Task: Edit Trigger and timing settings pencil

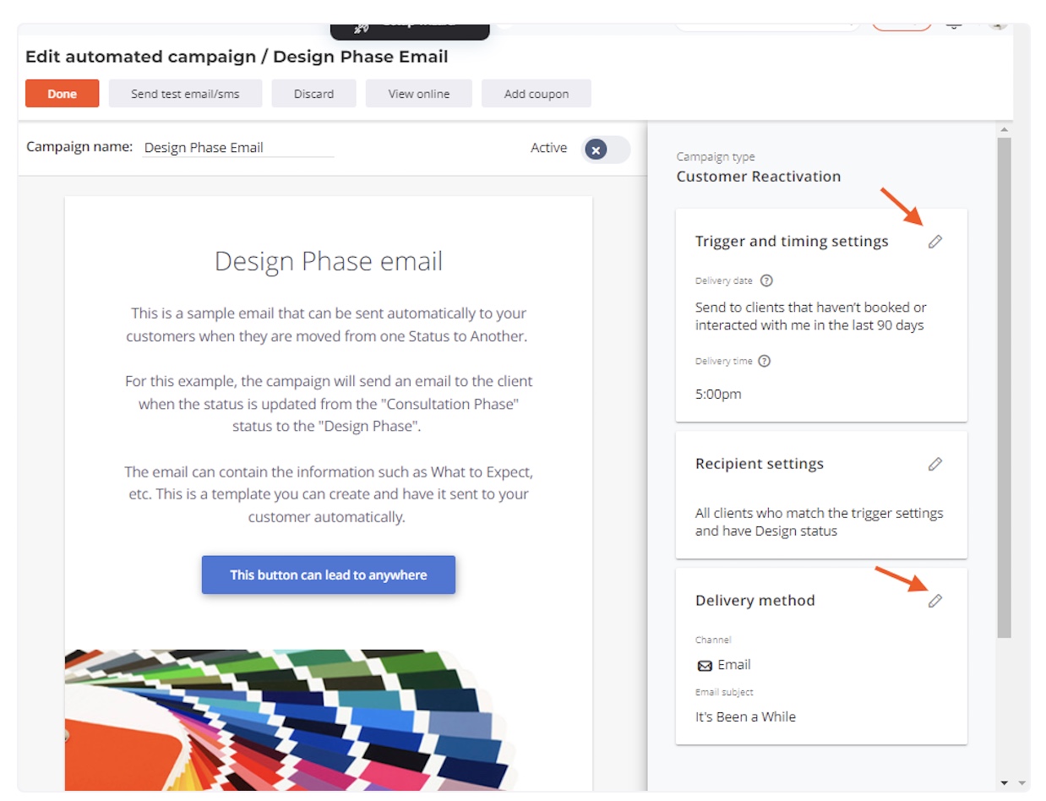Action: click(x=934, y=242)
